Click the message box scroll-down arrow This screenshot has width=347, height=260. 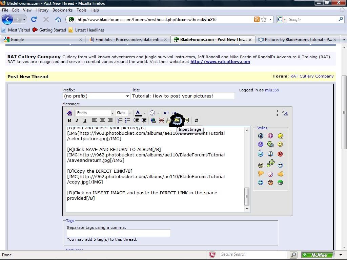point(247,209)
